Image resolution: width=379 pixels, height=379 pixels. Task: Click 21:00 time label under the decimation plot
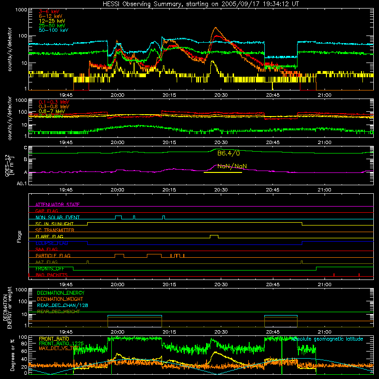(x=325, y=332)
